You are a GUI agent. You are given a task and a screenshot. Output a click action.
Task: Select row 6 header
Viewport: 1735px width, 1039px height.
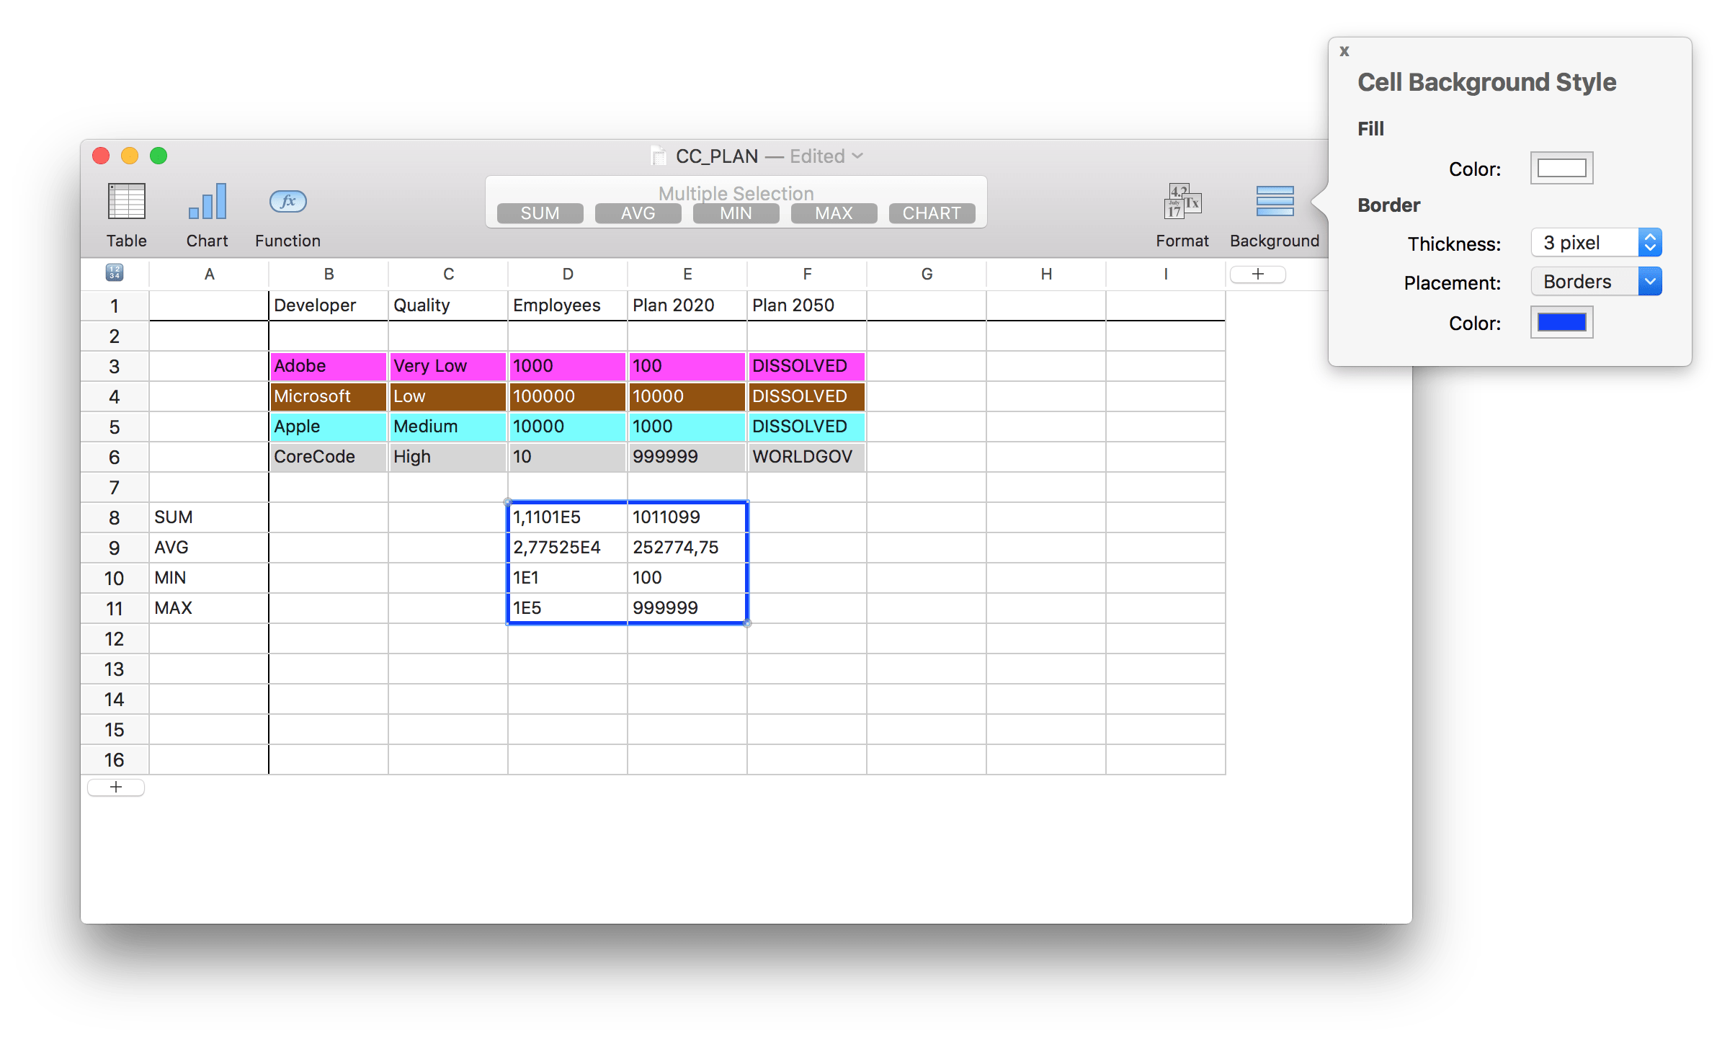[x=114, y=457]
